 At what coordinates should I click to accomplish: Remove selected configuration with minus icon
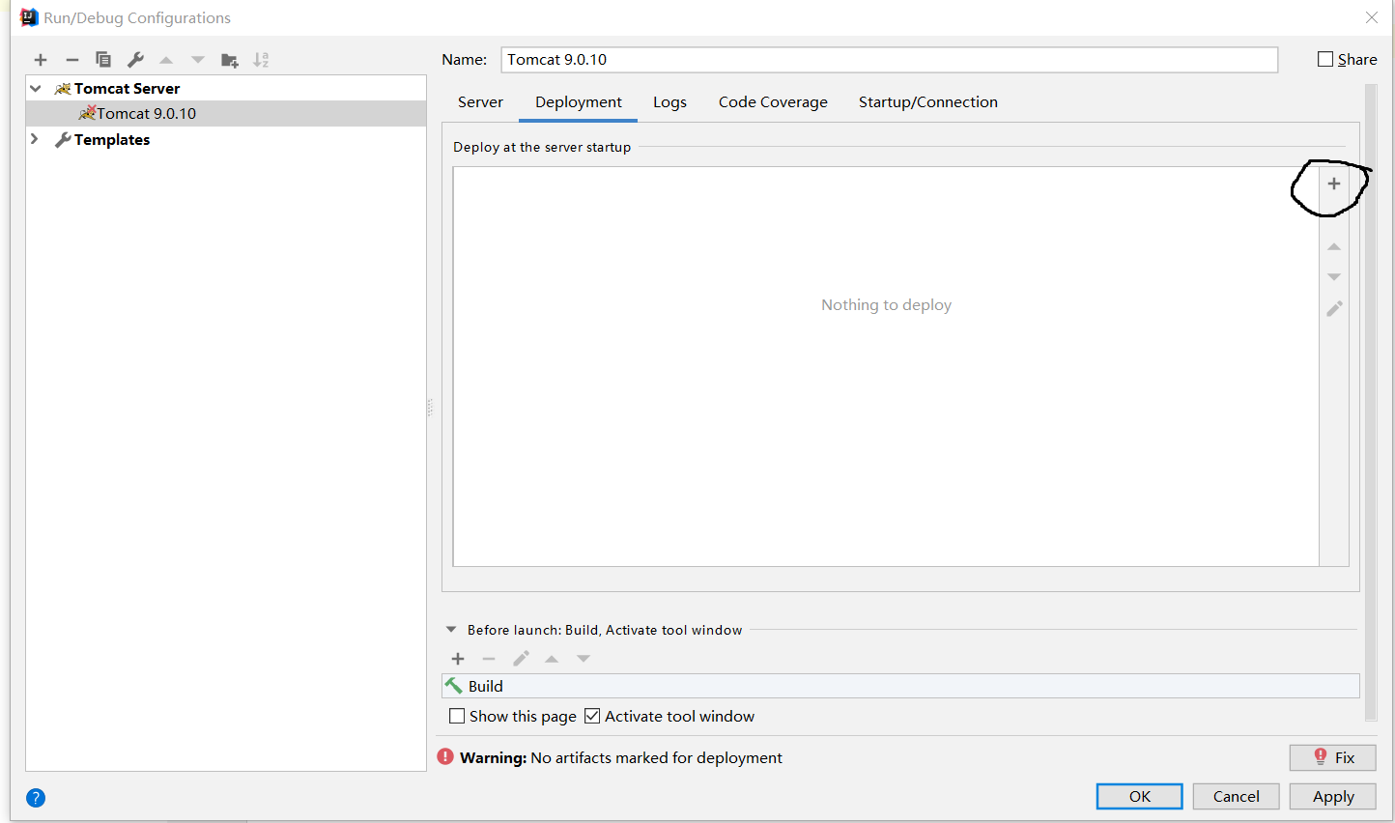tap(72, 60)
